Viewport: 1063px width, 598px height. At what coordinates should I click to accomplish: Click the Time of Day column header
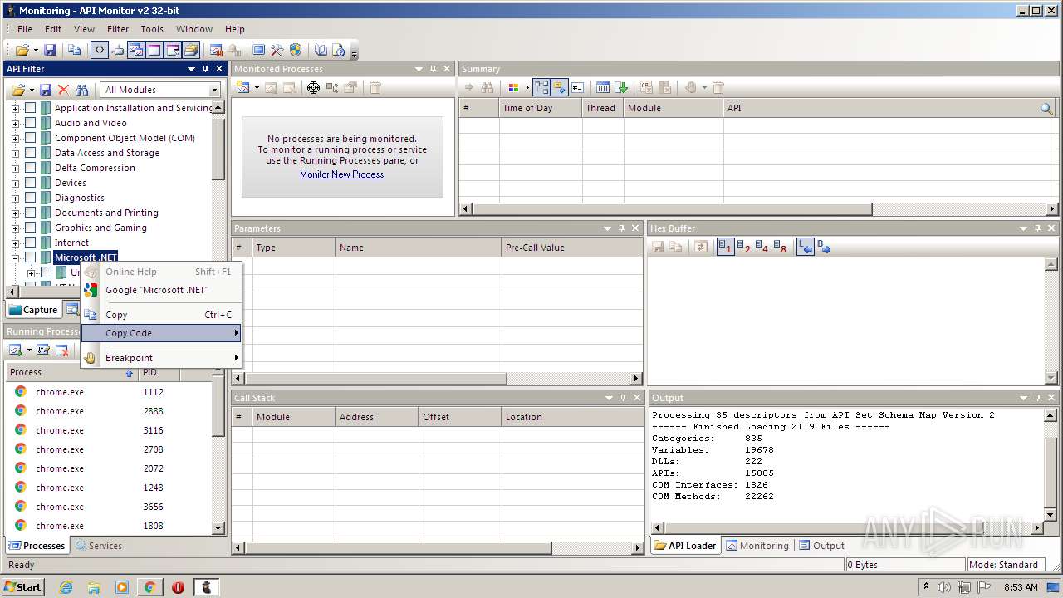point(540,108)
